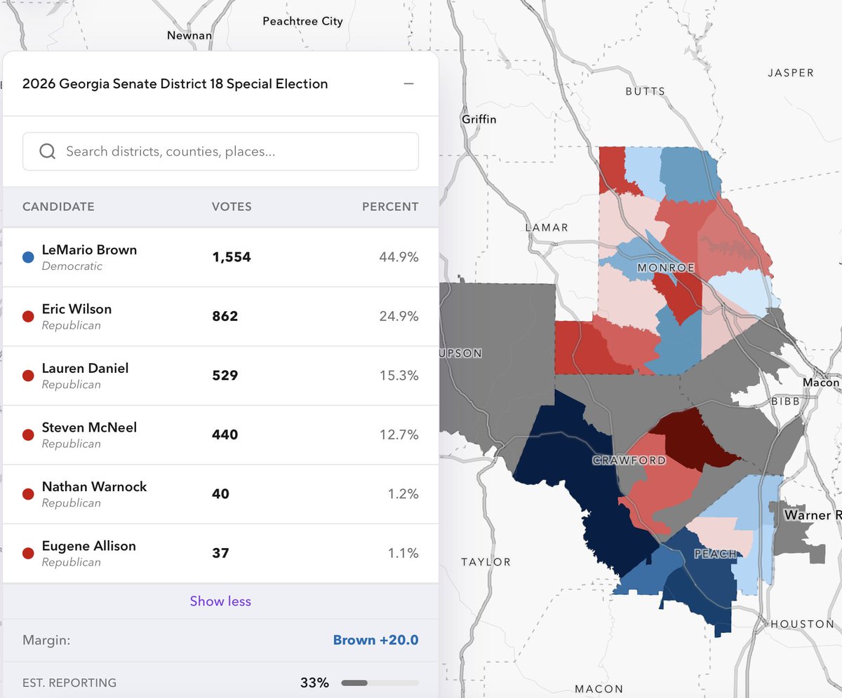Select the VOTES column header
This screenshot has width=842, height=698.
click(232, 207)
